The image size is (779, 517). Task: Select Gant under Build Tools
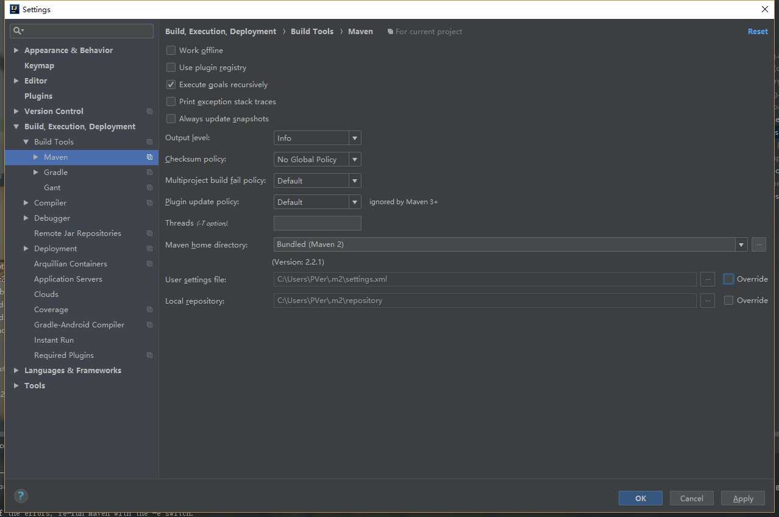52,187
